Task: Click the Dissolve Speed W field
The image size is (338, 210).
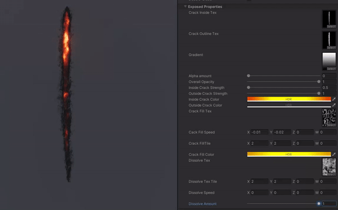Action: click(328, 193)
